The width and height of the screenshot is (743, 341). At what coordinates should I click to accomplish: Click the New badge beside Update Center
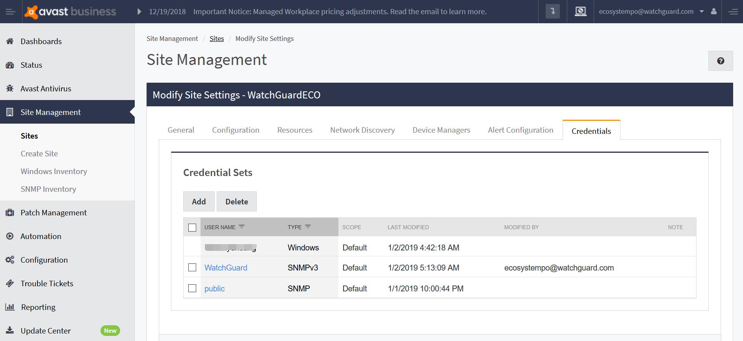[110, 330]
